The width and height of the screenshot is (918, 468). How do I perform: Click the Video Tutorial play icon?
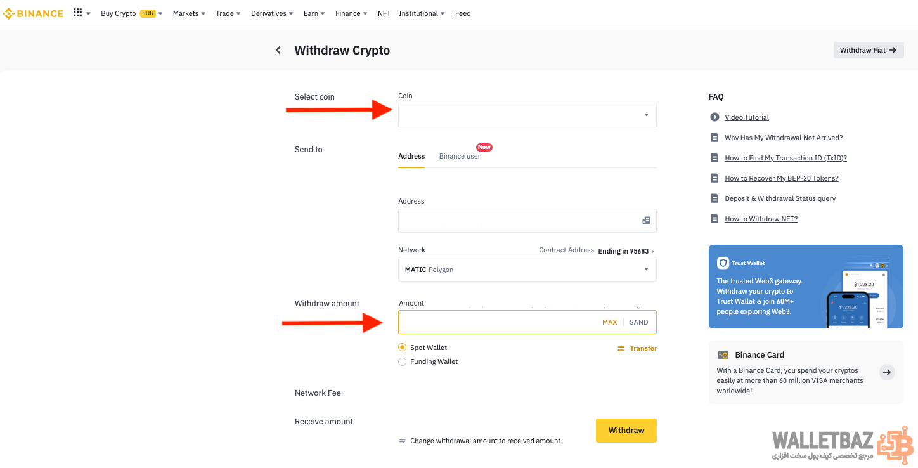click(x=714, y=117)
